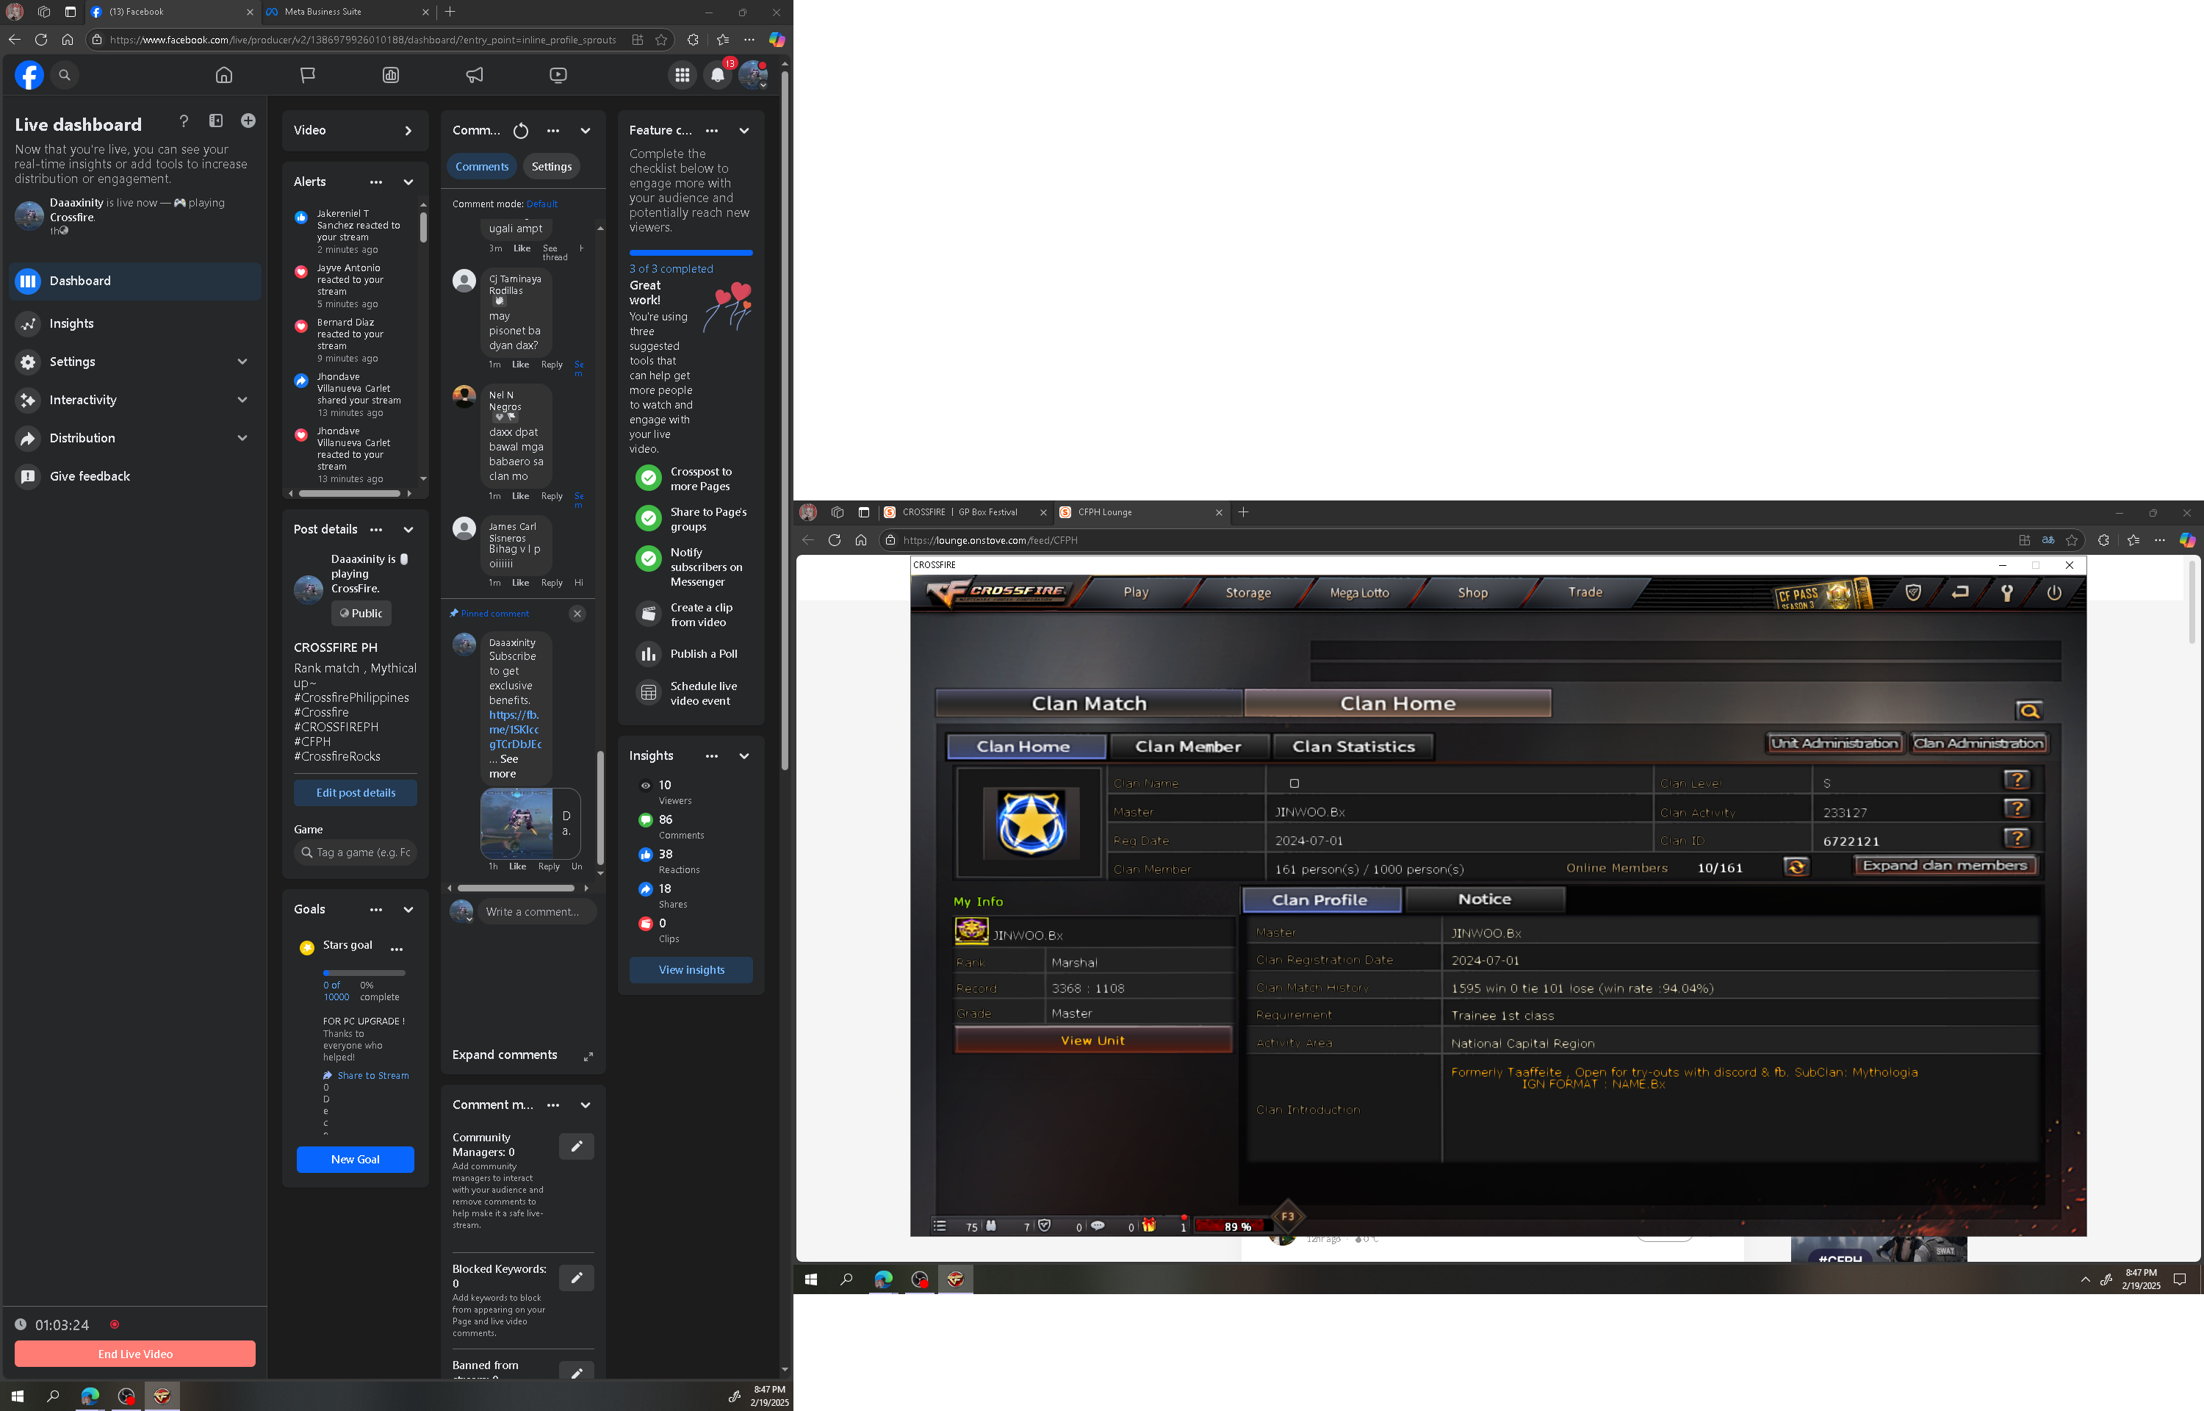Click the clan search magnifier icon
Viewport: 2204px width, 1411px height.
pyautogui.click(x=2029, y=711)
